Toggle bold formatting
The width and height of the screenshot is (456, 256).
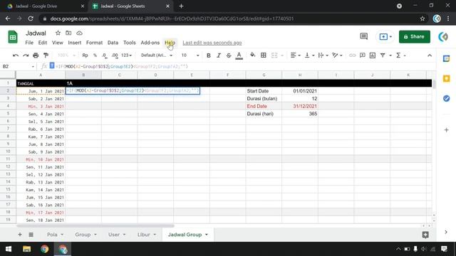click(x=209, y=55)
